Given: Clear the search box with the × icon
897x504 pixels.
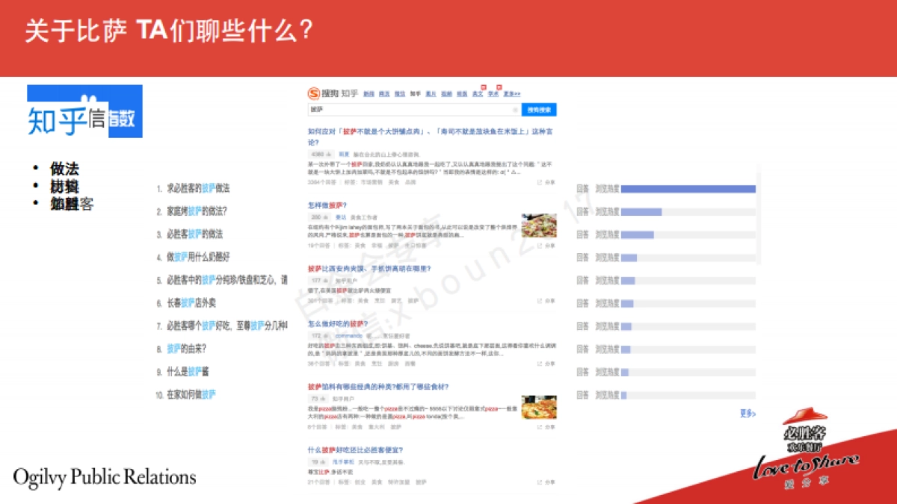Looking at the screenshot, I should click(x=516, y=110).
